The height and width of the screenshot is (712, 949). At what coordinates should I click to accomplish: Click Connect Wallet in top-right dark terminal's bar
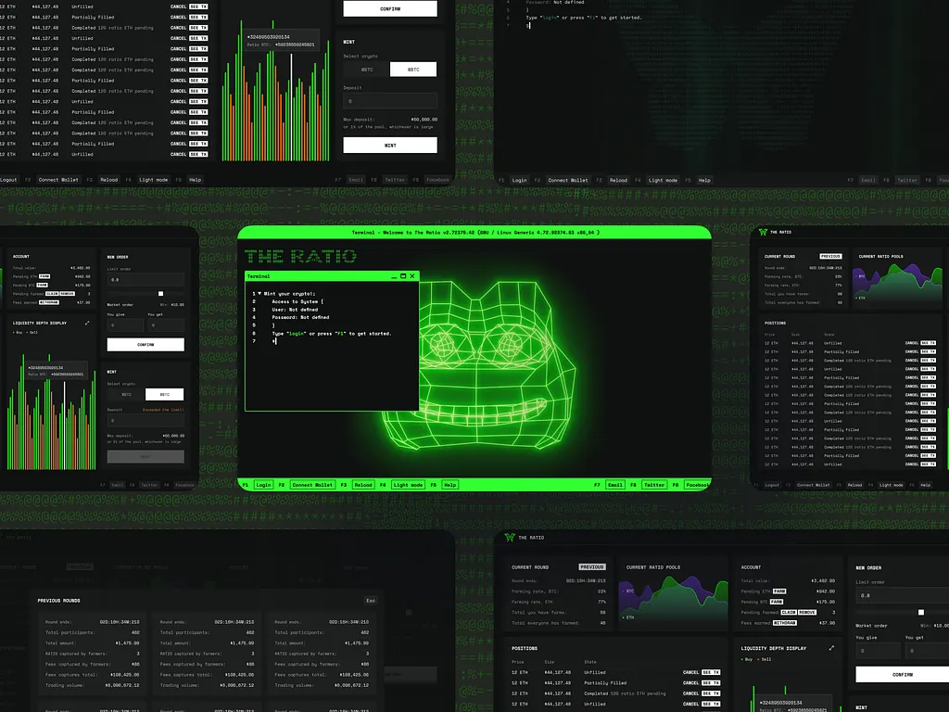[568, 181]
